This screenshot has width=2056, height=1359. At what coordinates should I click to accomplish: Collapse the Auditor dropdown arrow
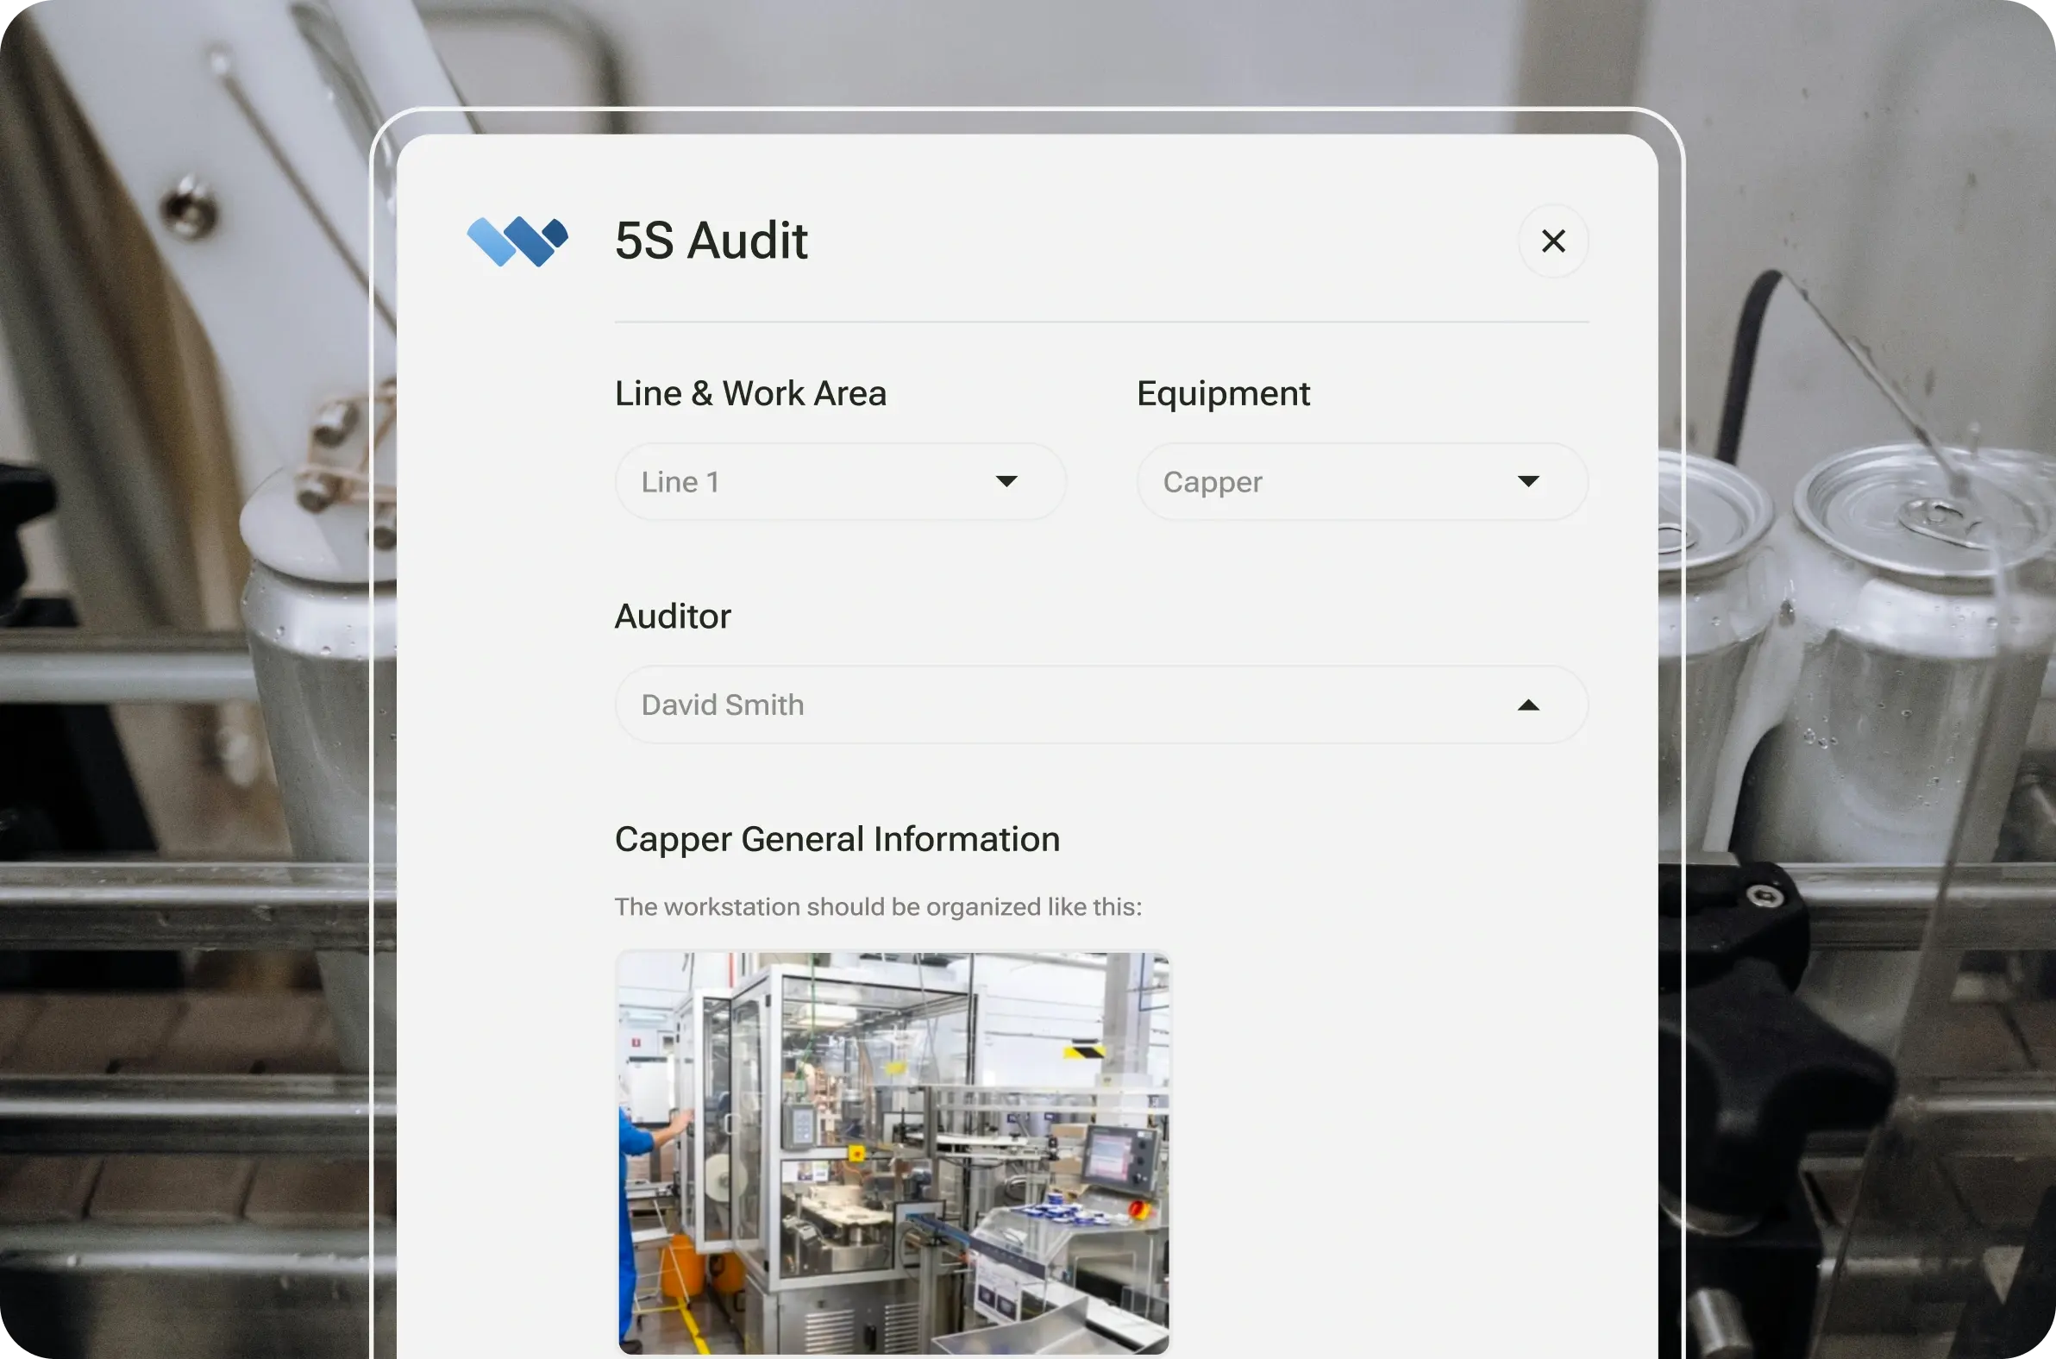(x=1528, y=705)
